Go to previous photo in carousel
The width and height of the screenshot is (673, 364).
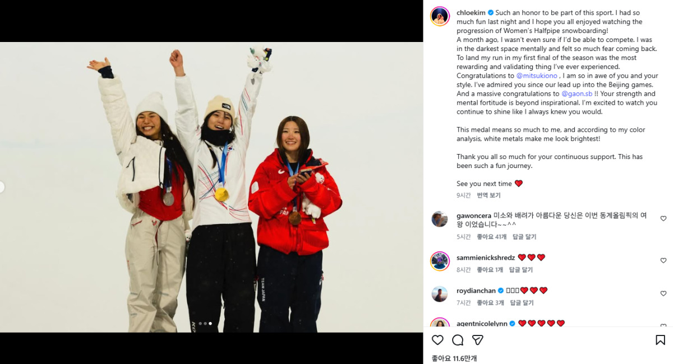pyautogui.click(x=1, y=187)
